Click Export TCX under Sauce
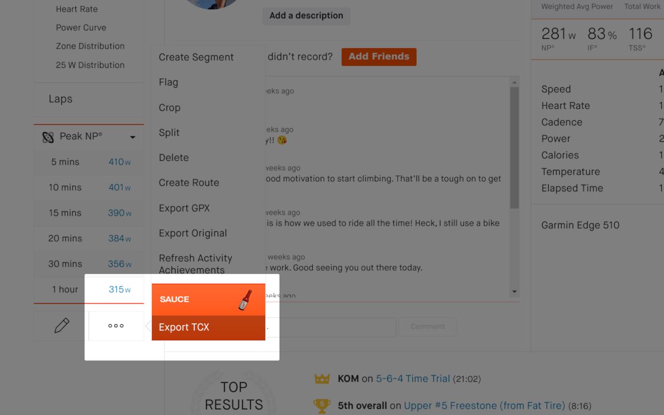The image size is (664, 415). point(209,327)
